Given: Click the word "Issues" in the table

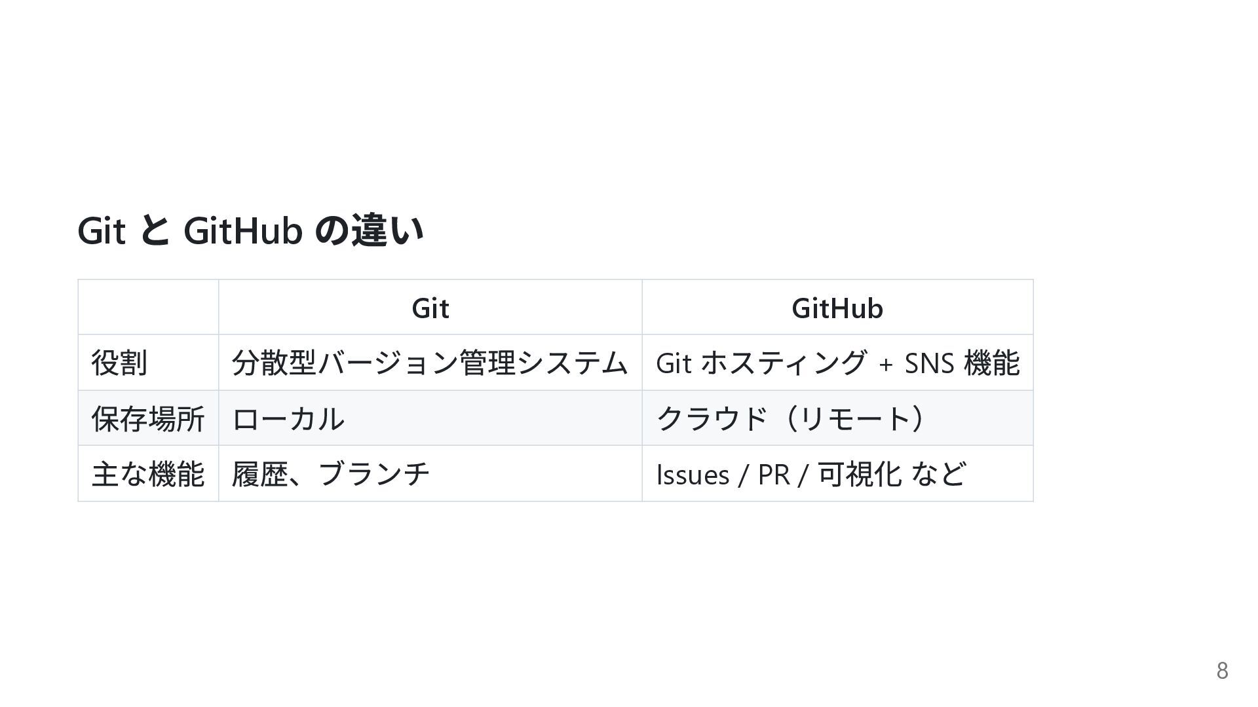Looking at the screenshot, I should 692,475.
